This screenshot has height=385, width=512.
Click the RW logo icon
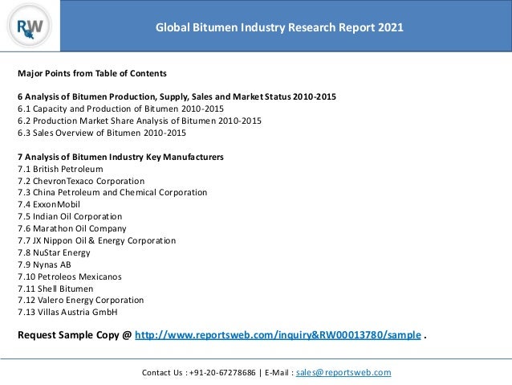point(30,27)
